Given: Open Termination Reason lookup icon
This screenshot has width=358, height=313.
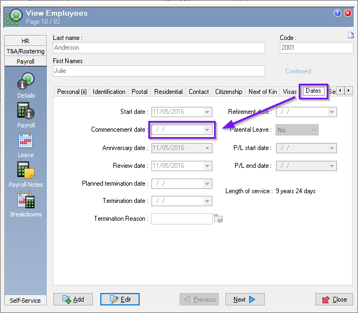Looking at the screenshot, I should 218,219.
